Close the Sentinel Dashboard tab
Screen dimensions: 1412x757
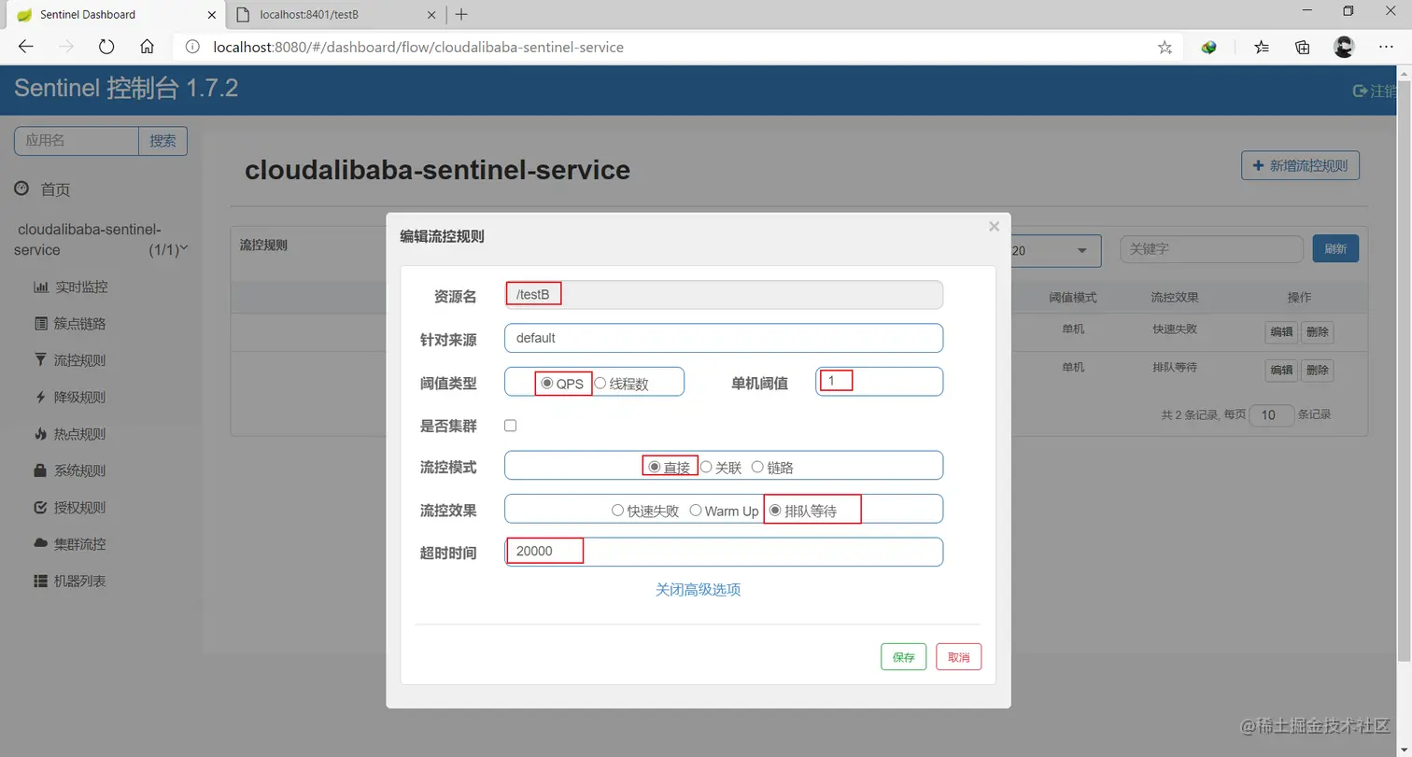click(x=211, y=14)
